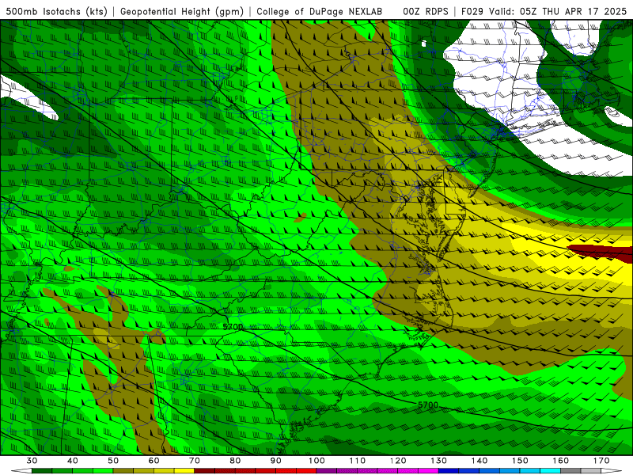Click the dark green swatch below legend value 30
The image size is (633, 475).
click(x=42, y=471)
